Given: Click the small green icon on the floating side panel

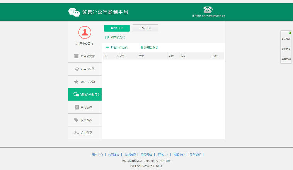Looking at the screenshot, I should click(x=290, y=33).
